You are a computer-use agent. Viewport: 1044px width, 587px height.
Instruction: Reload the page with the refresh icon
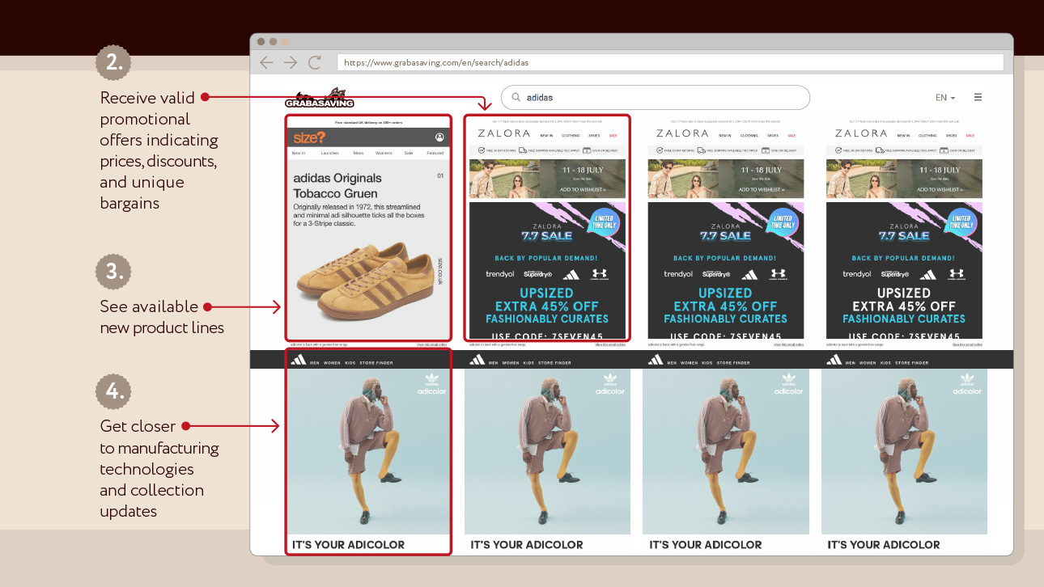click(315, 62)
